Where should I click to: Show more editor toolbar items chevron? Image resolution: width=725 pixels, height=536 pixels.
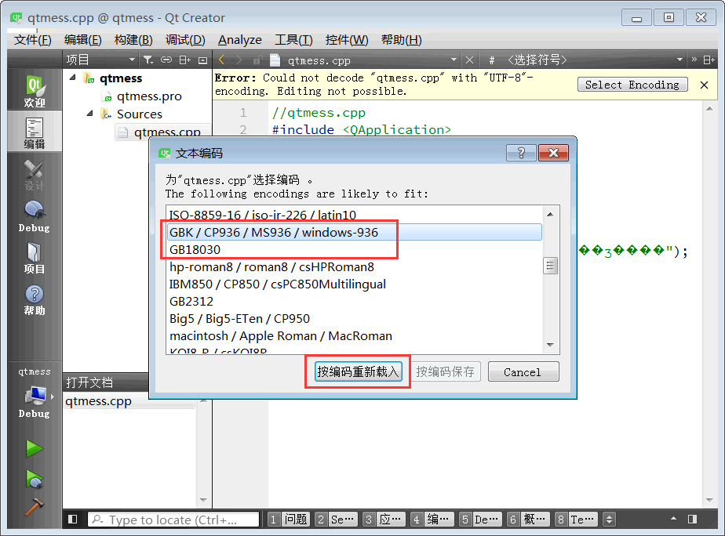coord(694,60)
